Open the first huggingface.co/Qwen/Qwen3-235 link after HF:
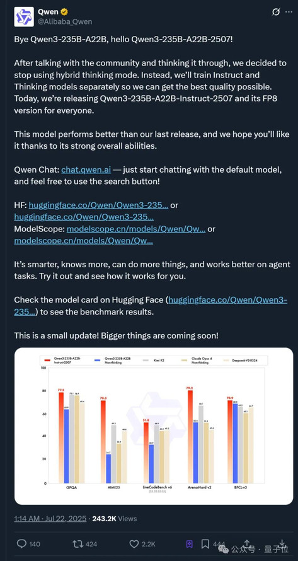Viewport: 298px width, 561px height. click(98, 205)
